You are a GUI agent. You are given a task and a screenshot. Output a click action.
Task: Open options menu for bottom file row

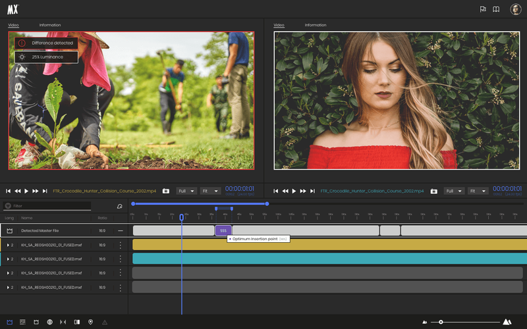[x=121, y=288]
